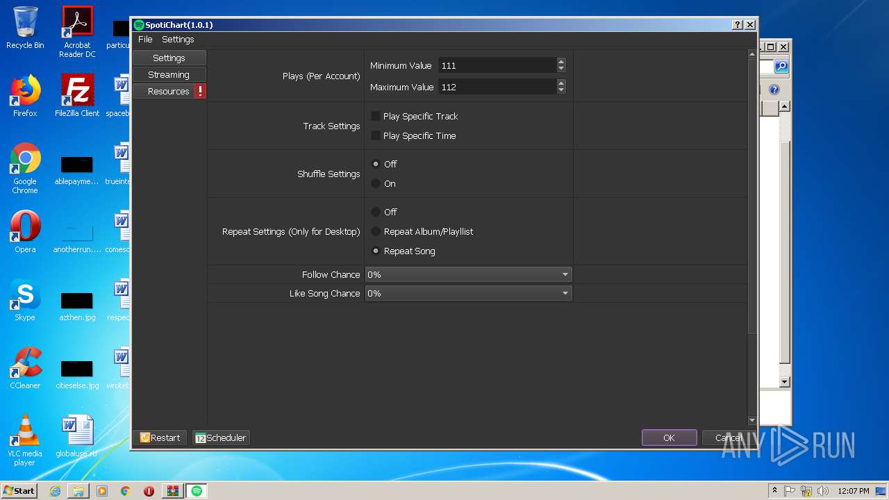Click settings panel scroll-down arrow
The width and height of the screenshot is (889, 500).
click(x=752, y=421)
